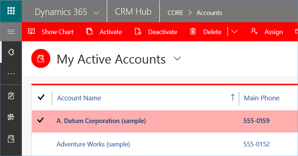Click the Show Chart command label

58,32
